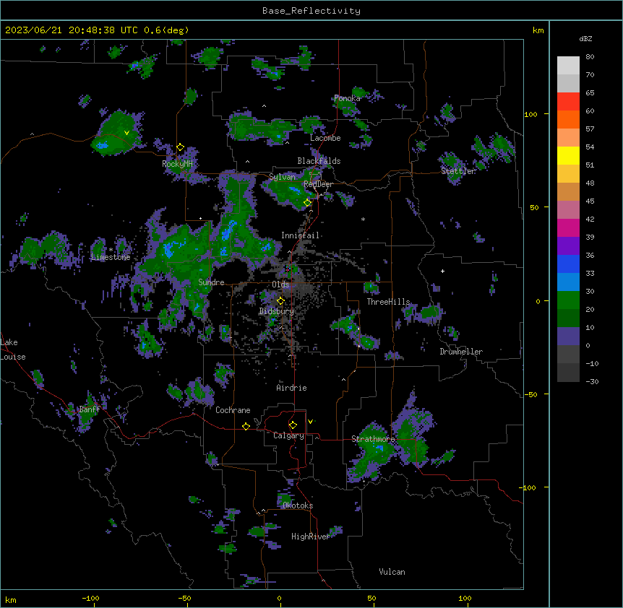Click the yellow diamond marker above Calgary label

293,425
